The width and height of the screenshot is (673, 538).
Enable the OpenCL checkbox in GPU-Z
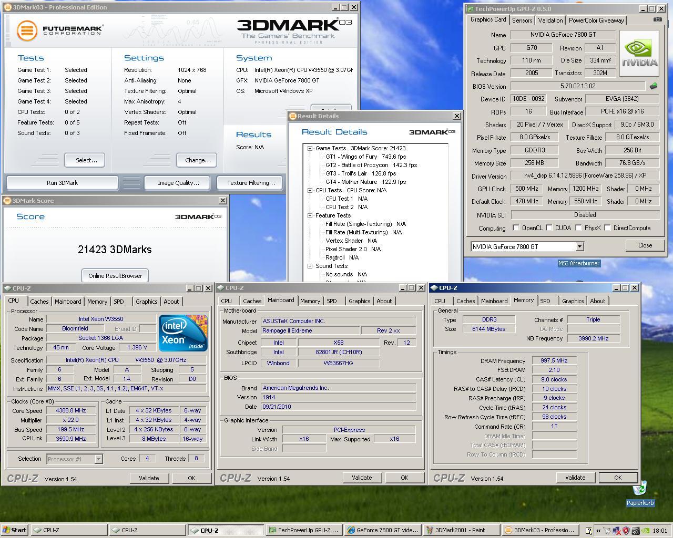[x=516, y=228]
